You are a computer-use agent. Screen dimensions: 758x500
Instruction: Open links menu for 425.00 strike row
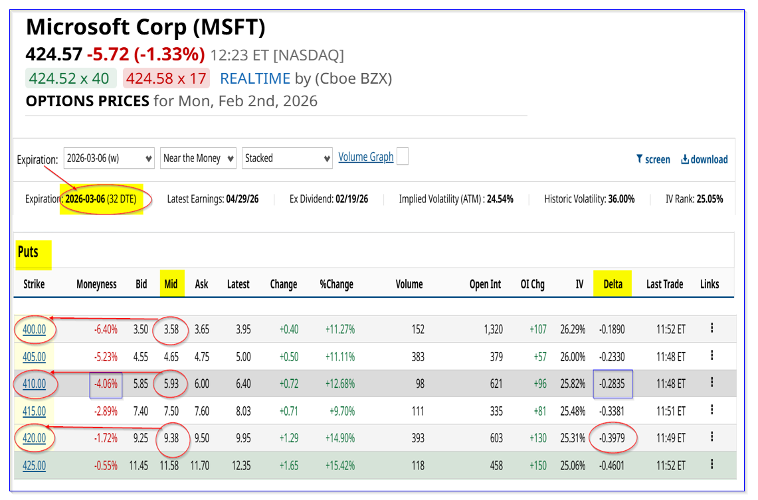[711, 465]
